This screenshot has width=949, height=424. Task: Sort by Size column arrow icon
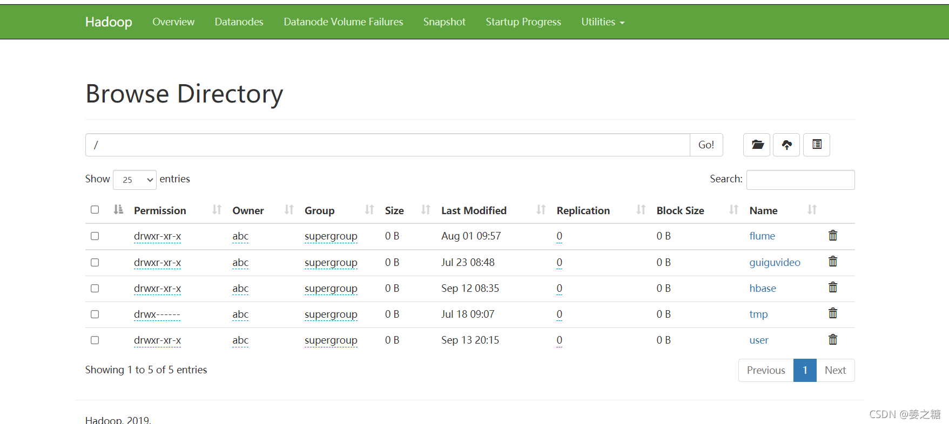point(426,210)
